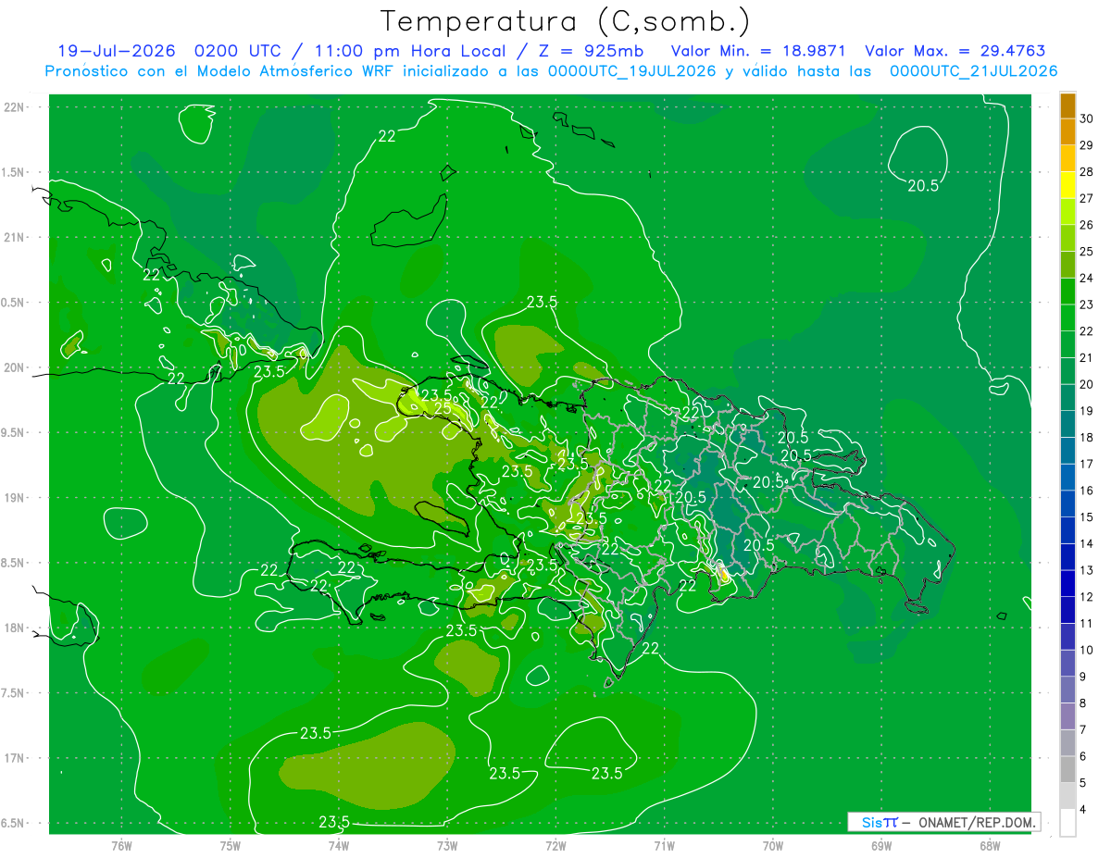This screenshot has height=858, width=1111.
Task: Click the '10' label on the colorbar
Action: pyautogui.click(x=1087, y=651)
